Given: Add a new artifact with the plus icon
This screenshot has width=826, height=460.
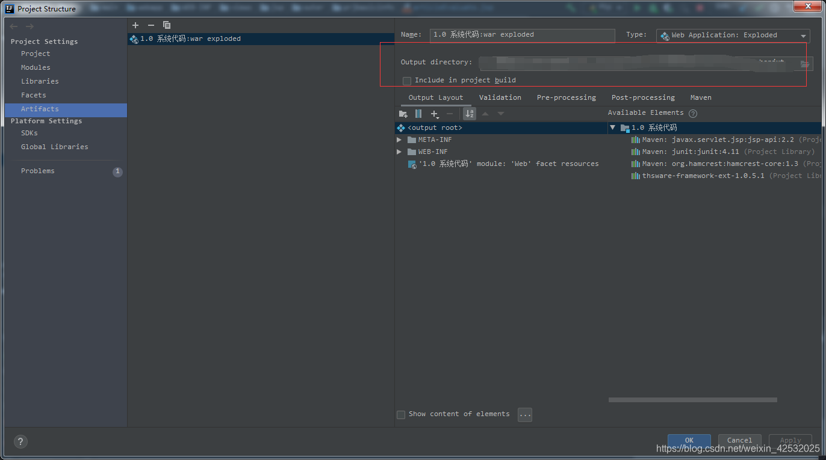Looking at the screenshot, I should (x=135, y=25).
